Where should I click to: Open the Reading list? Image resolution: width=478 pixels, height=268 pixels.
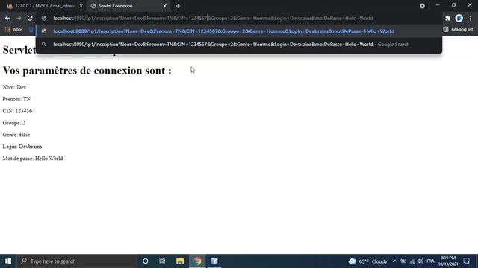pos(458,30)
